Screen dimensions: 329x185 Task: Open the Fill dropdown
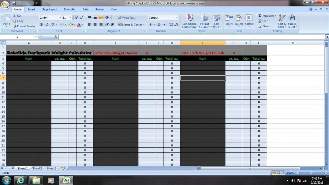(263, 21)
